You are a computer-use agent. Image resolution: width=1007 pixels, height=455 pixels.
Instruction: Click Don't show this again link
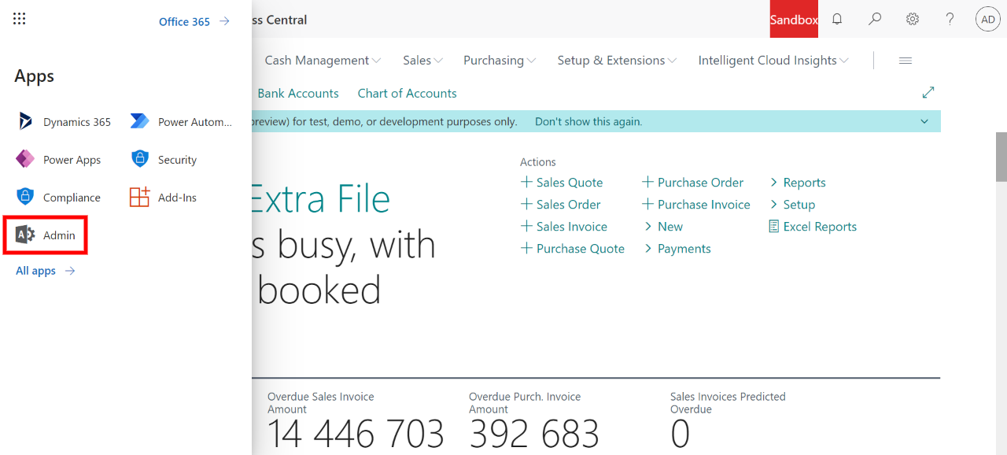(588, 121)
